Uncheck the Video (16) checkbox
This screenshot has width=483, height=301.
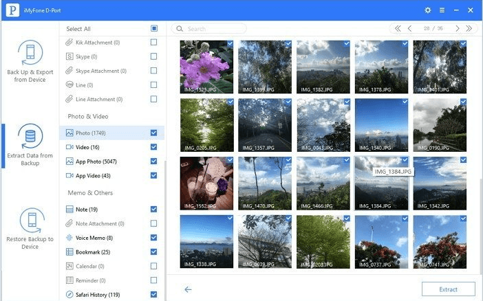153,147
